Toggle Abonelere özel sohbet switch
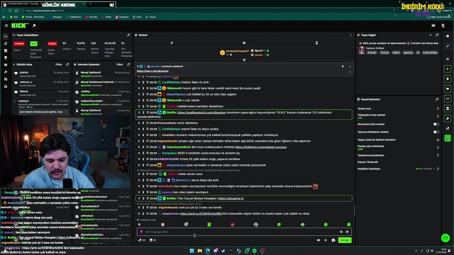This screenshot has width=454, height=255. 436,124
